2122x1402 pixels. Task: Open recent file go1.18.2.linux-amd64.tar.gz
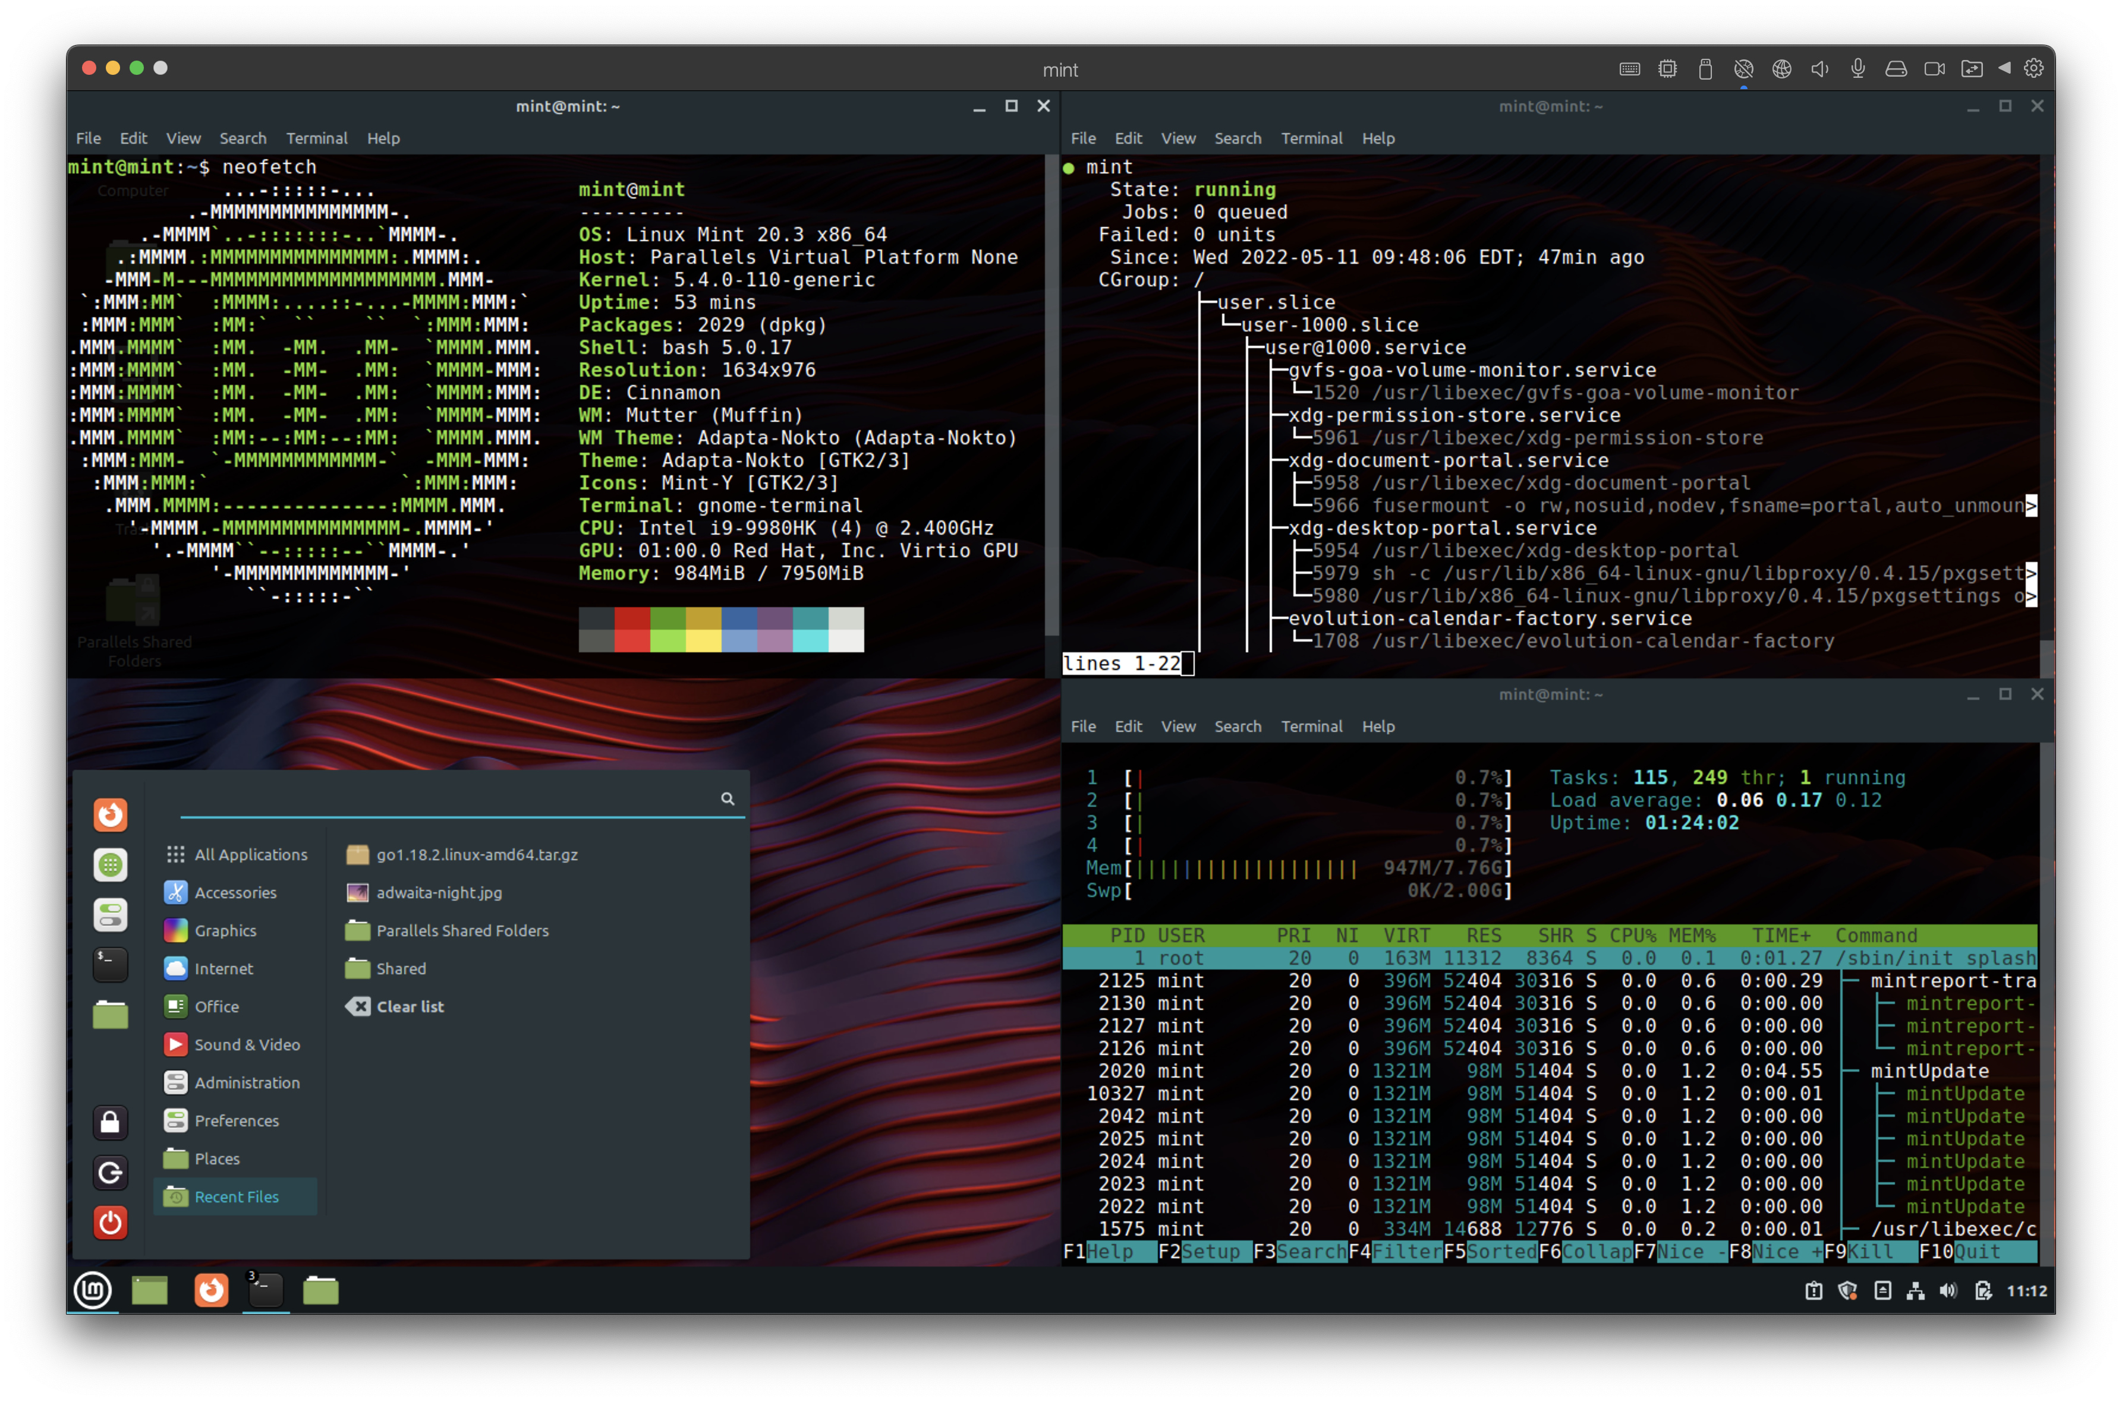(x=462, y=854)
